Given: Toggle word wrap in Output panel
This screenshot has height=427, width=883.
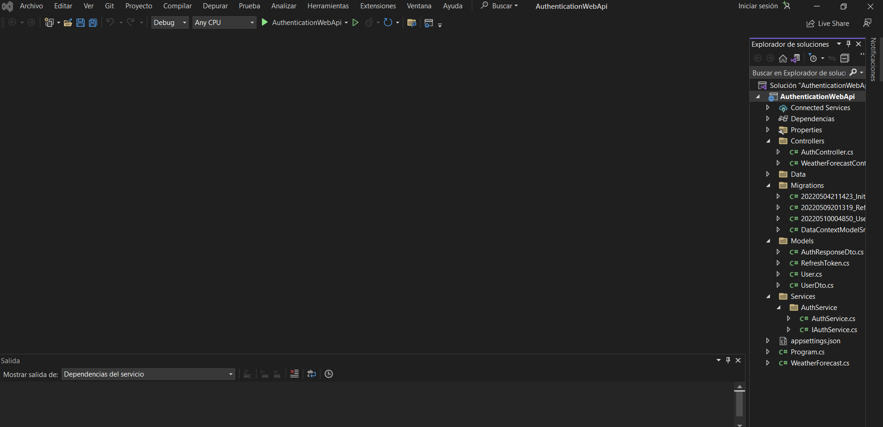Looking at the screenshot, I should [x=312, y=374].
